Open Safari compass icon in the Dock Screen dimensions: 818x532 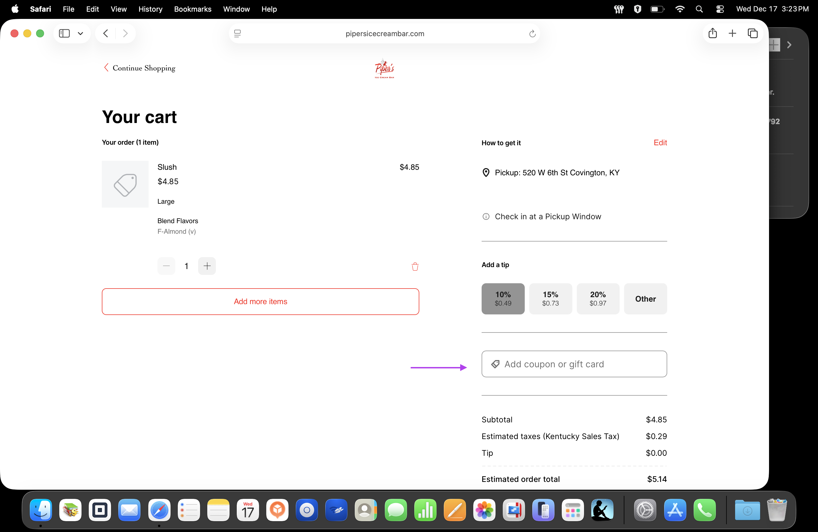[x=159, y=510]
